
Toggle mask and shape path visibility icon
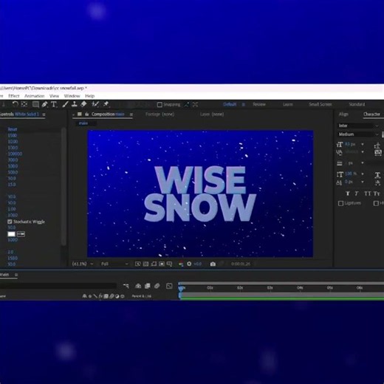click(x=154, y=264)
